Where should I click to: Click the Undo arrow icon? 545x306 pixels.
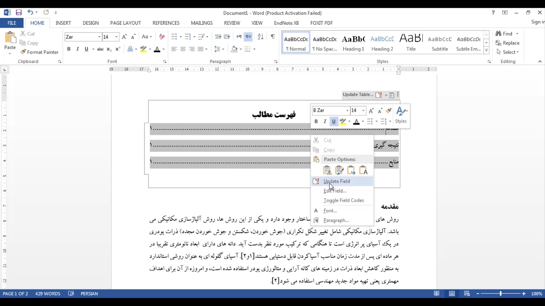30,13
